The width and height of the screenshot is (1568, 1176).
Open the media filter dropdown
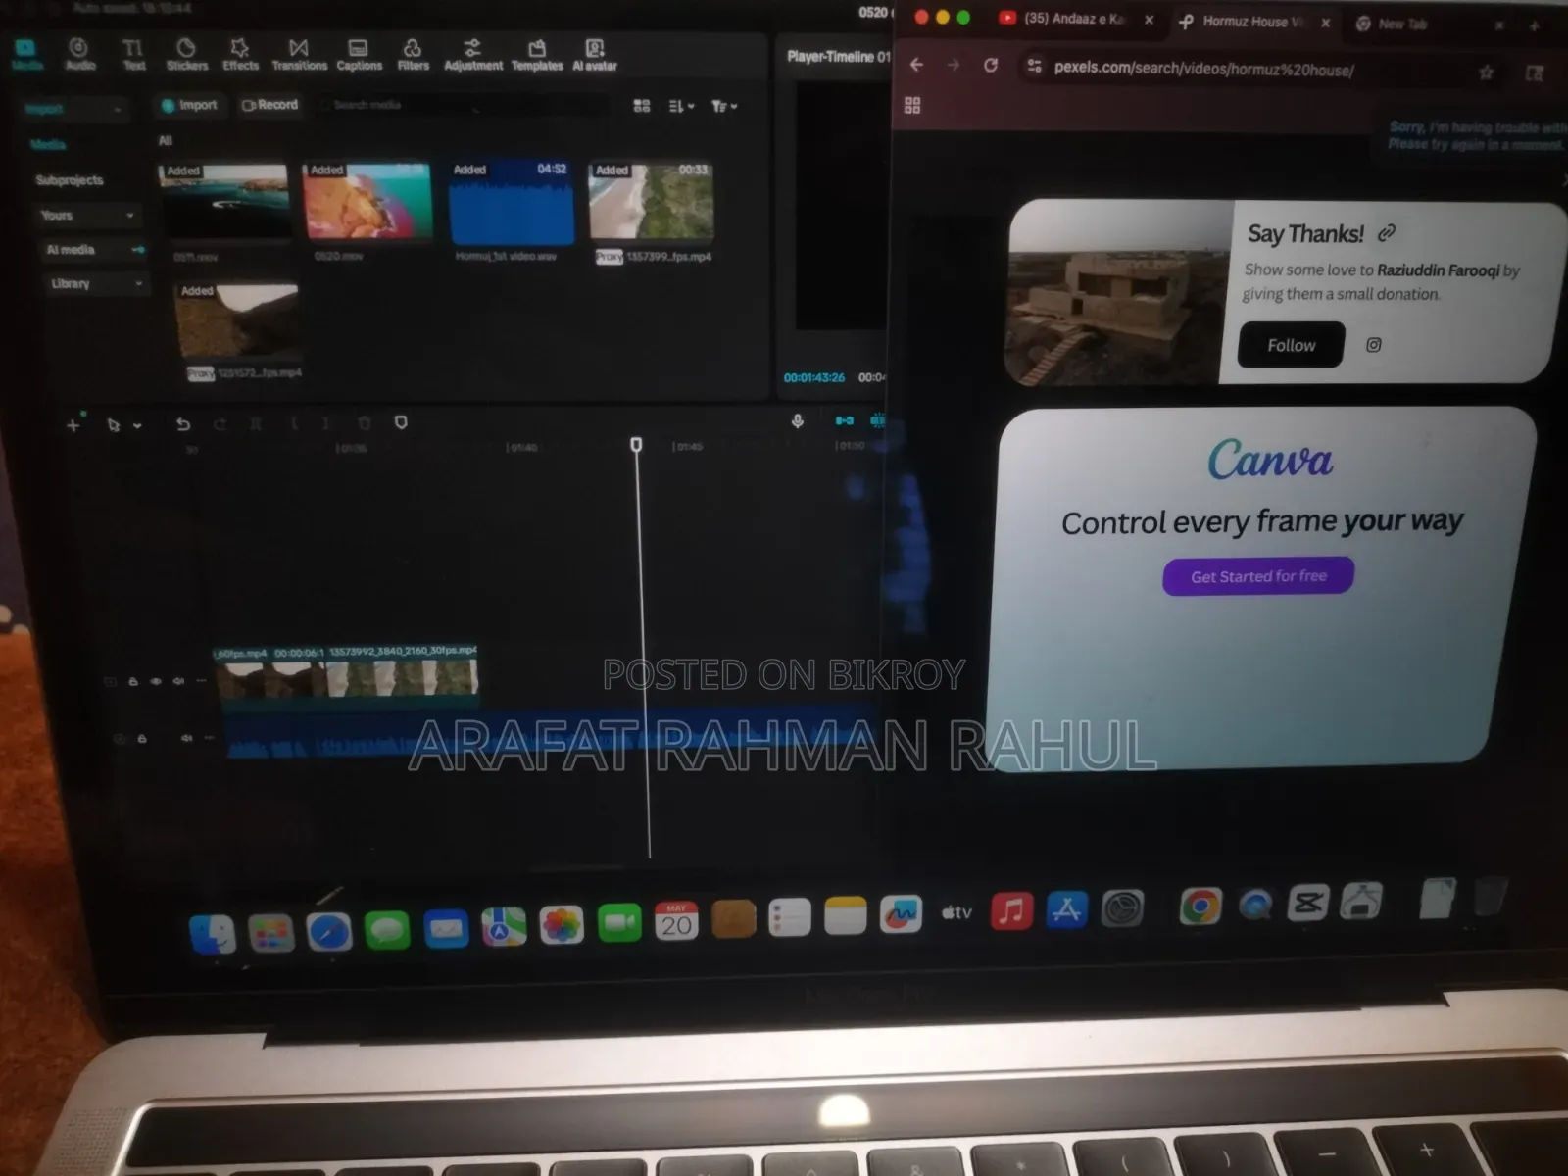click(x=724, y=106)
